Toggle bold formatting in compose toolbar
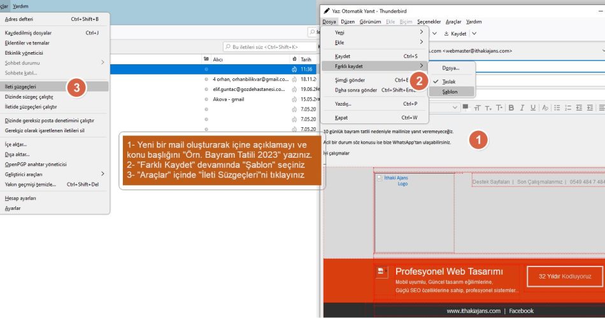The image size is (605, 318). click(x=511, y=109)
